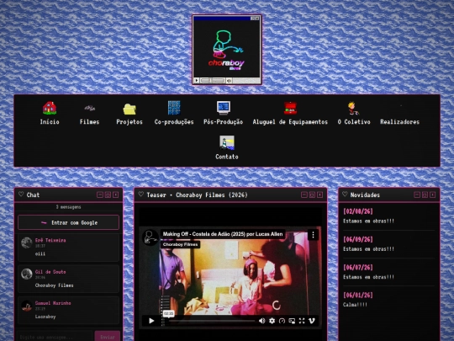This screenshot has width=454, height=341.
Task: Open the Projetos folder icon
Action: (129, 109)
